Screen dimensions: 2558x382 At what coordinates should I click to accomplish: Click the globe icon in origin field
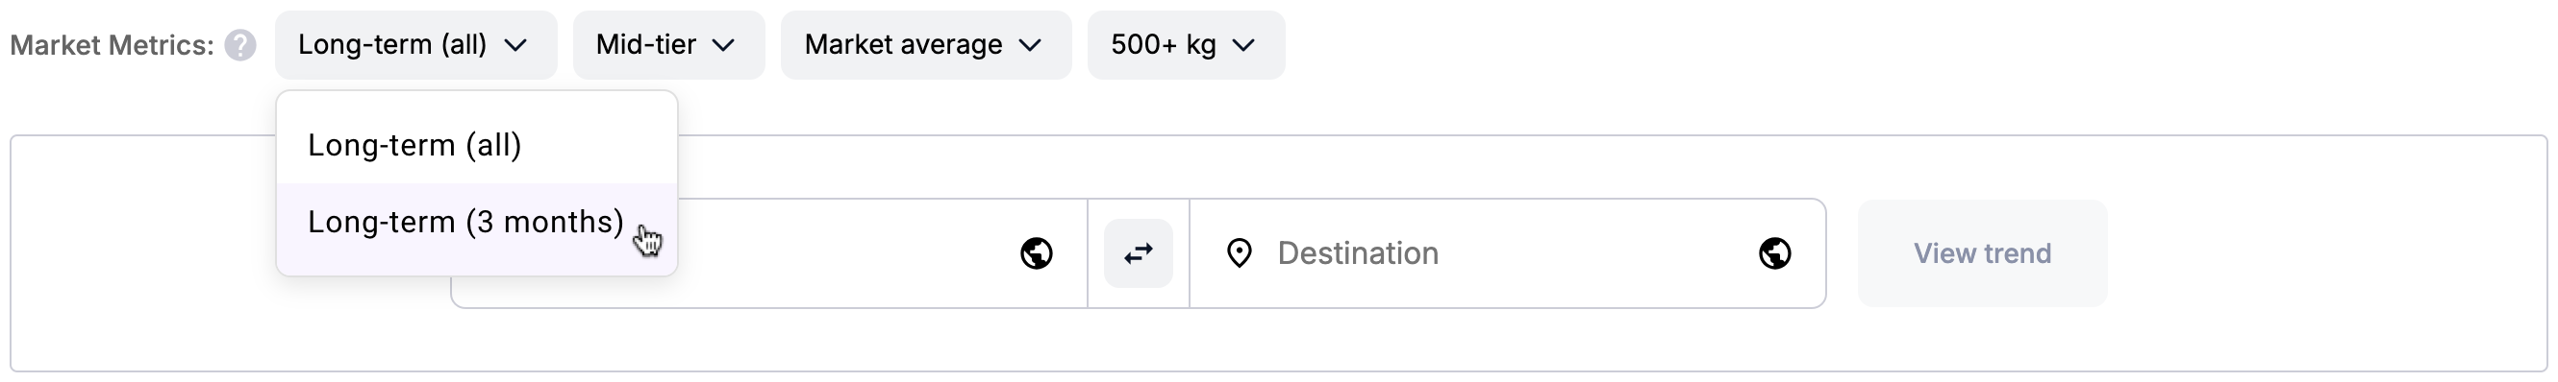(x=1037, y=253)
